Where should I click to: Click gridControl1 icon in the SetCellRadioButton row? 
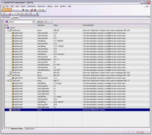click(x=13, y=59)
